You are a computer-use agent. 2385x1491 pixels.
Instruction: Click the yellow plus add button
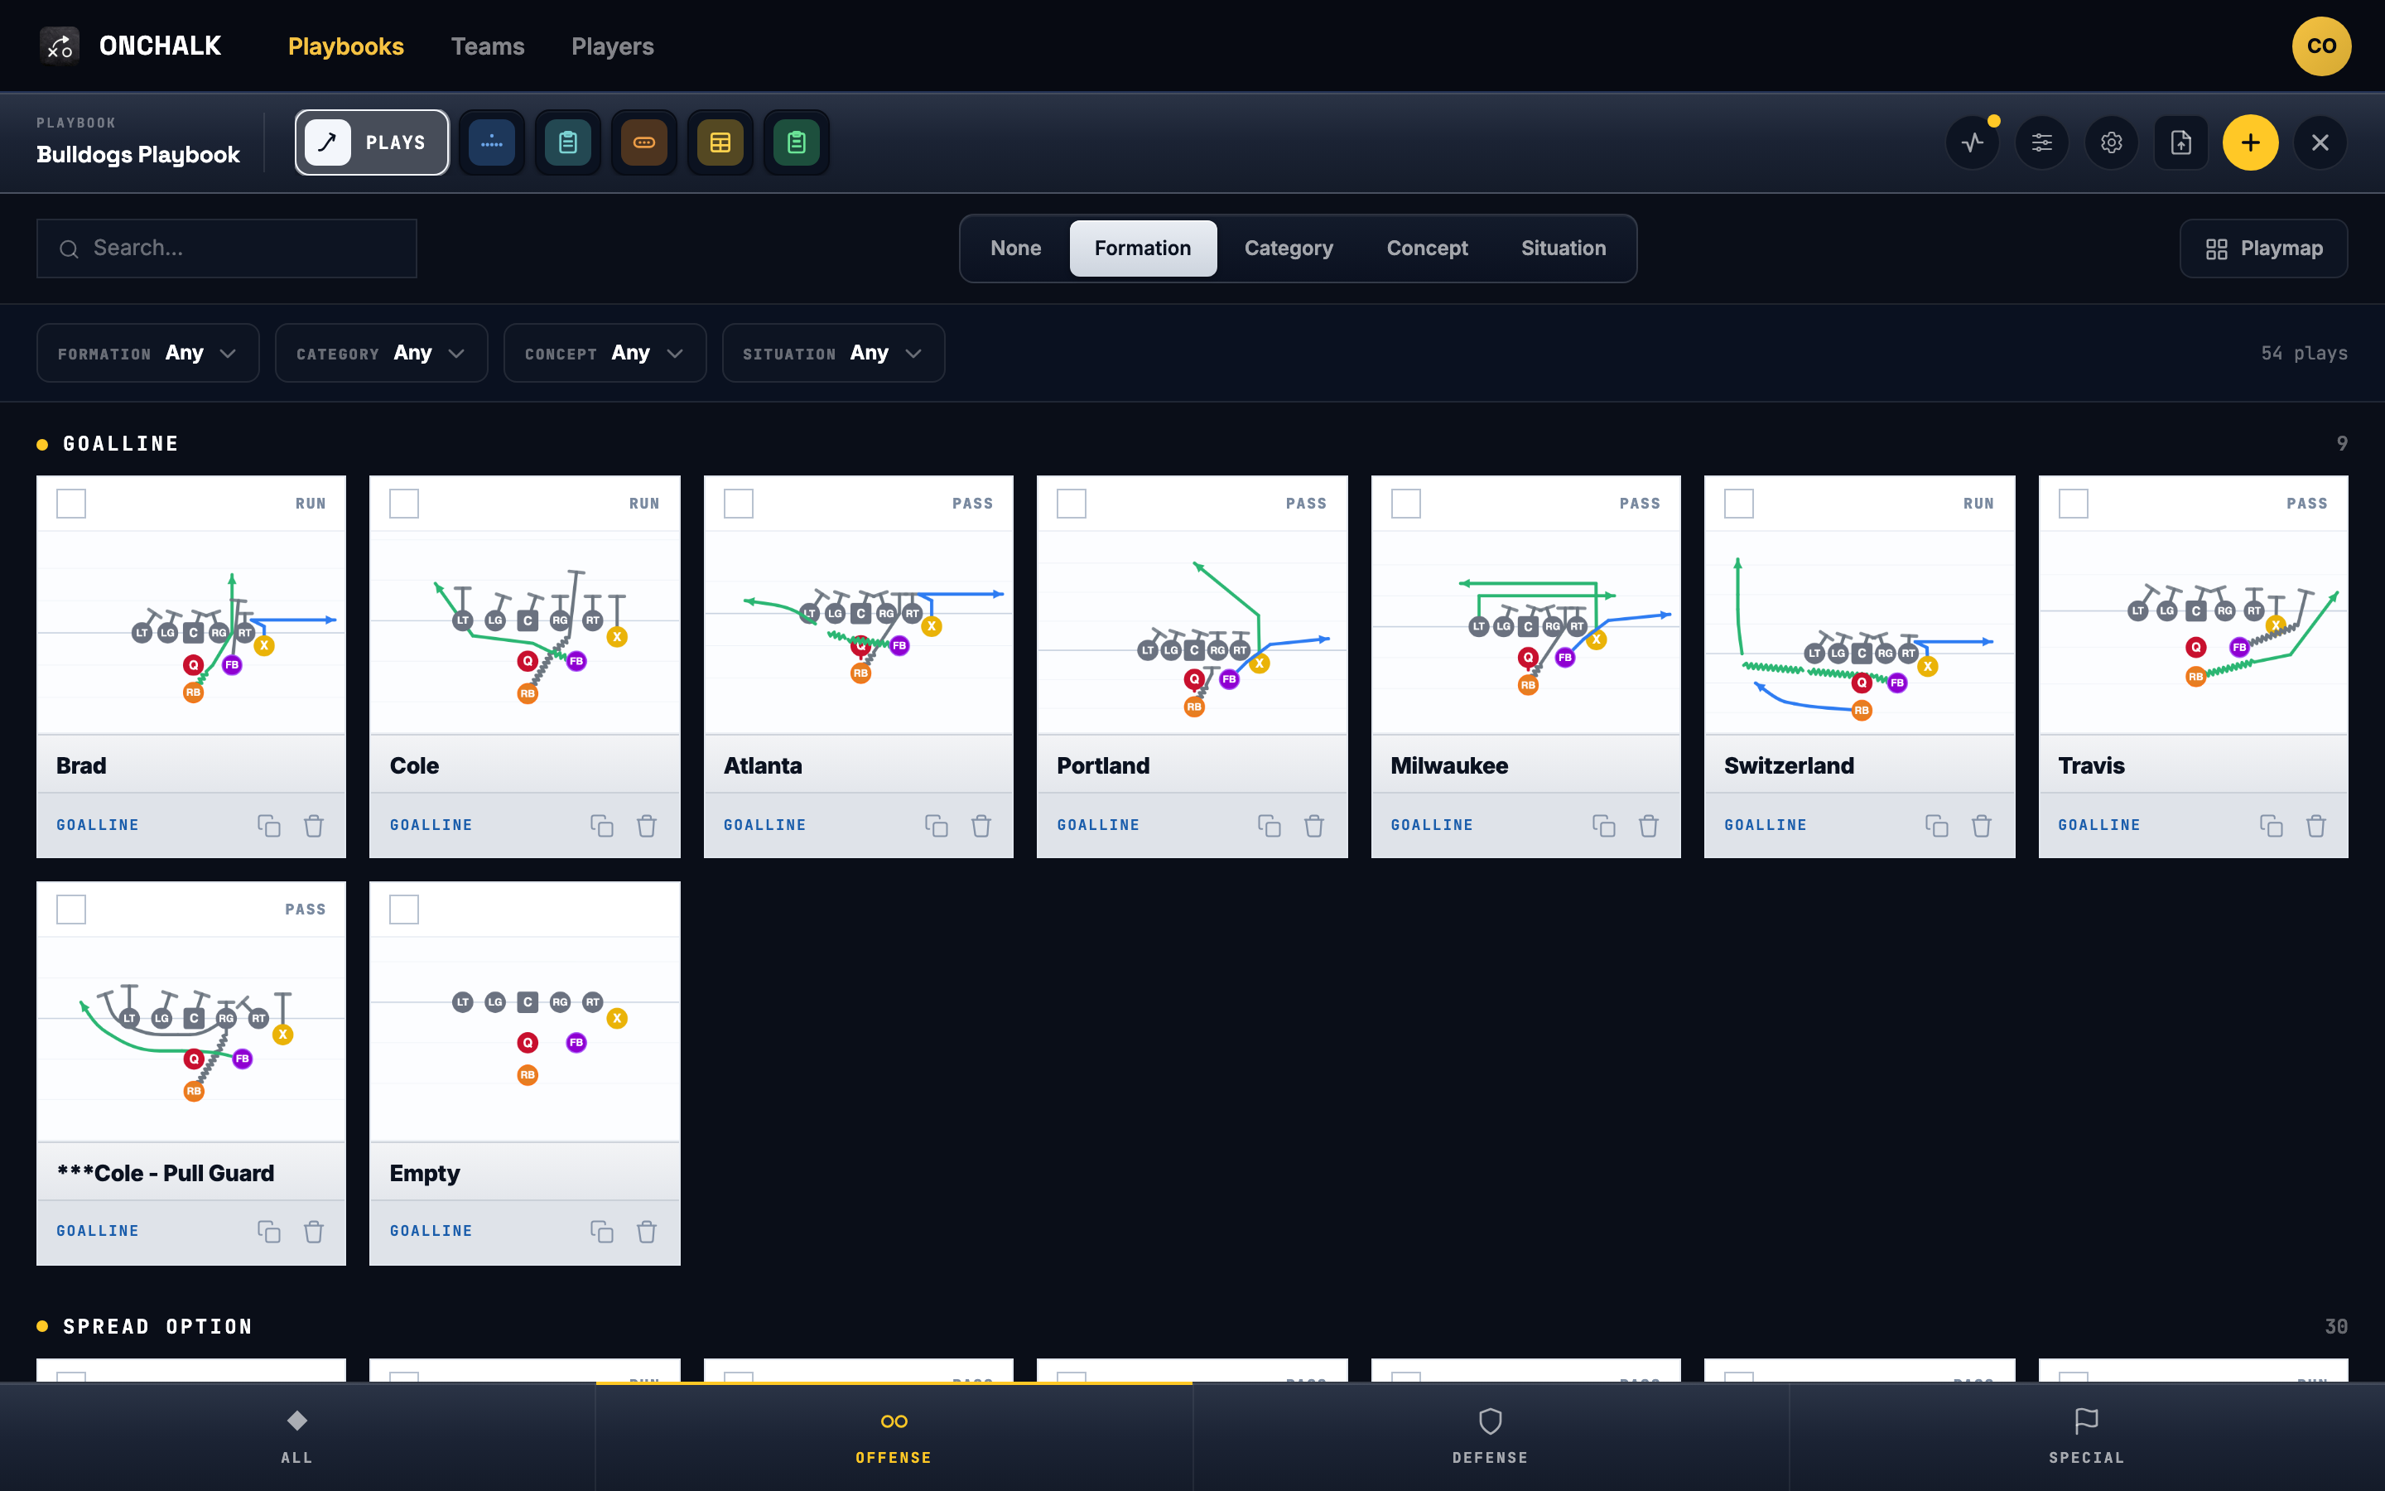point(2250,143)
